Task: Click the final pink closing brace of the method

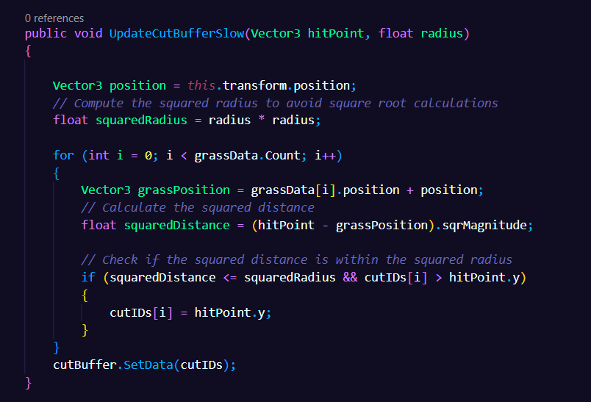Action: pos(28,383)
